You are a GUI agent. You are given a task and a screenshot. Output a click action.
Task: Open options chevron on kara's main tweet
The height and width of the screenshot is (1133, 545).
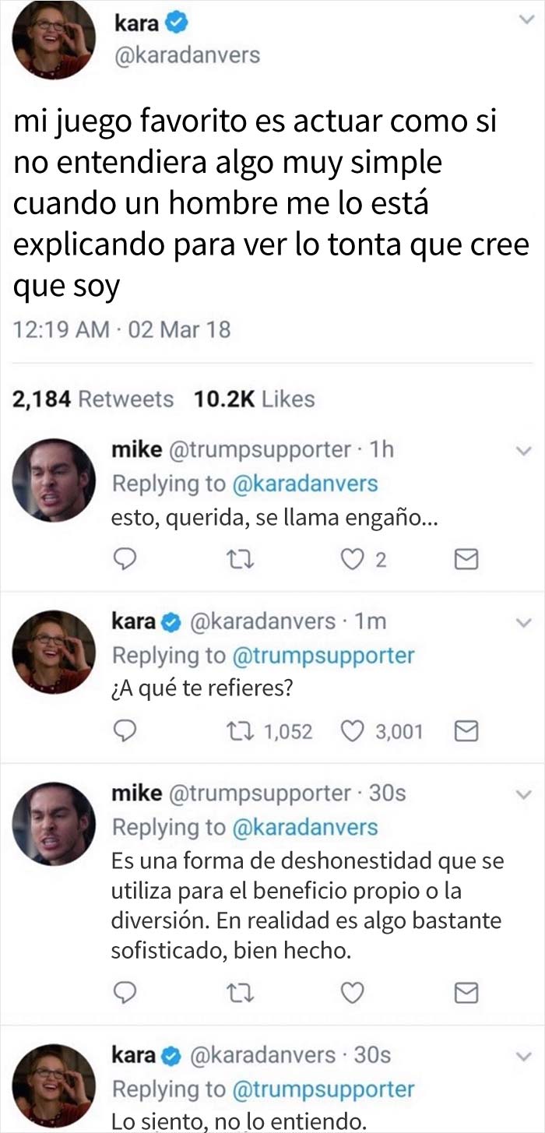point(524,23)
